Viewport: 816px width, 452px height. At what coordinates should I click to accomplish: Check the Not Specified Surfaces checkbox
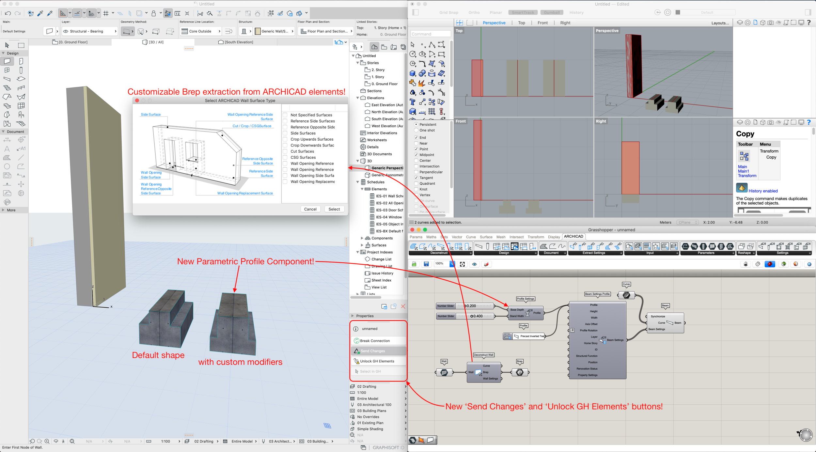[x=285, y=115]
